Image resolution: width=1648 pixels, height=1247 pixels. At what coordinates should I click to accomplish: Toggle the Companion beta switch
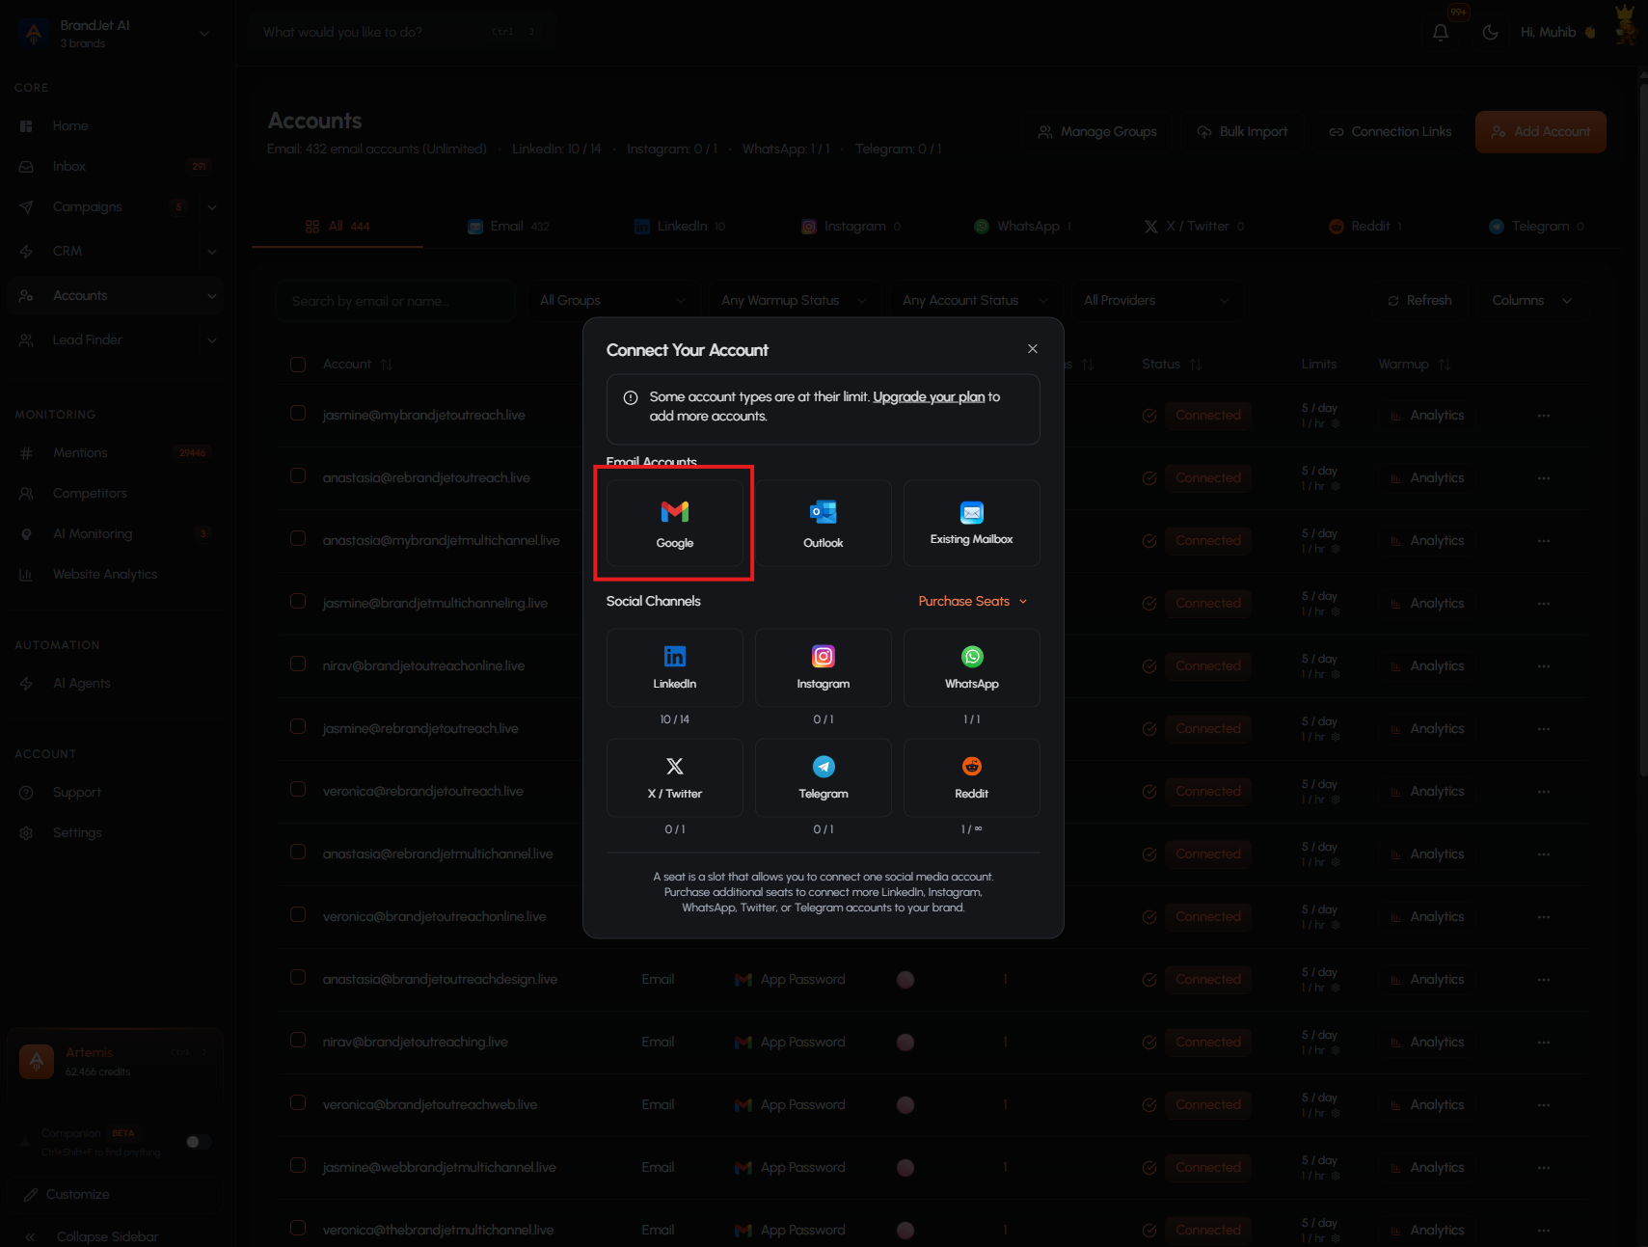(199, 1142)
